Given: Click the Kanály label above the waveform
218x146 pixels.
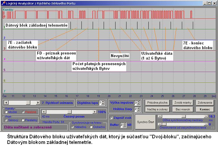Looking at the screenshot, I should 8,9.
